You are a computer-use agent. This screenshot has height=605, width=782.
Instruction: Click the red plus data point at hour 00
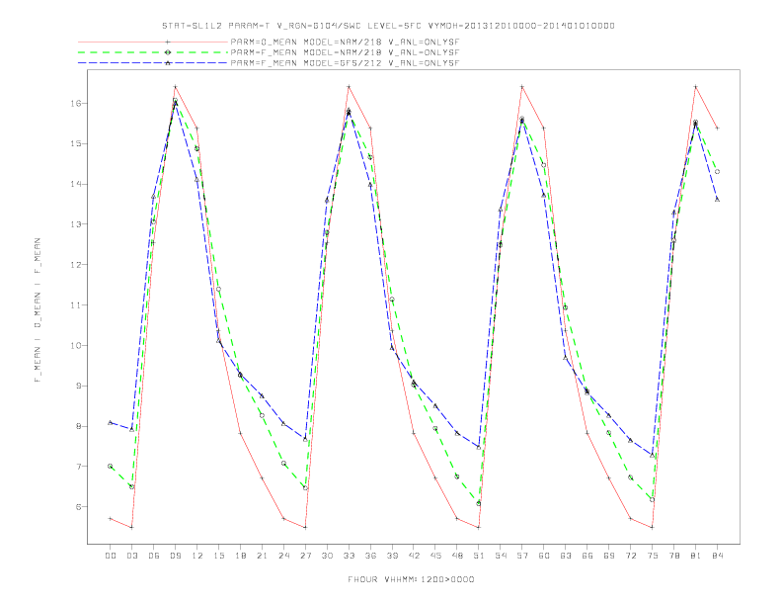click(111, 519)
